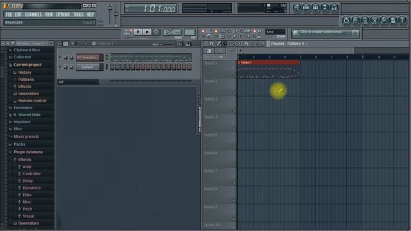Viewport: 411px width, 231px height.
Task: Open the piano roll view icon
Action: [315, 8]
